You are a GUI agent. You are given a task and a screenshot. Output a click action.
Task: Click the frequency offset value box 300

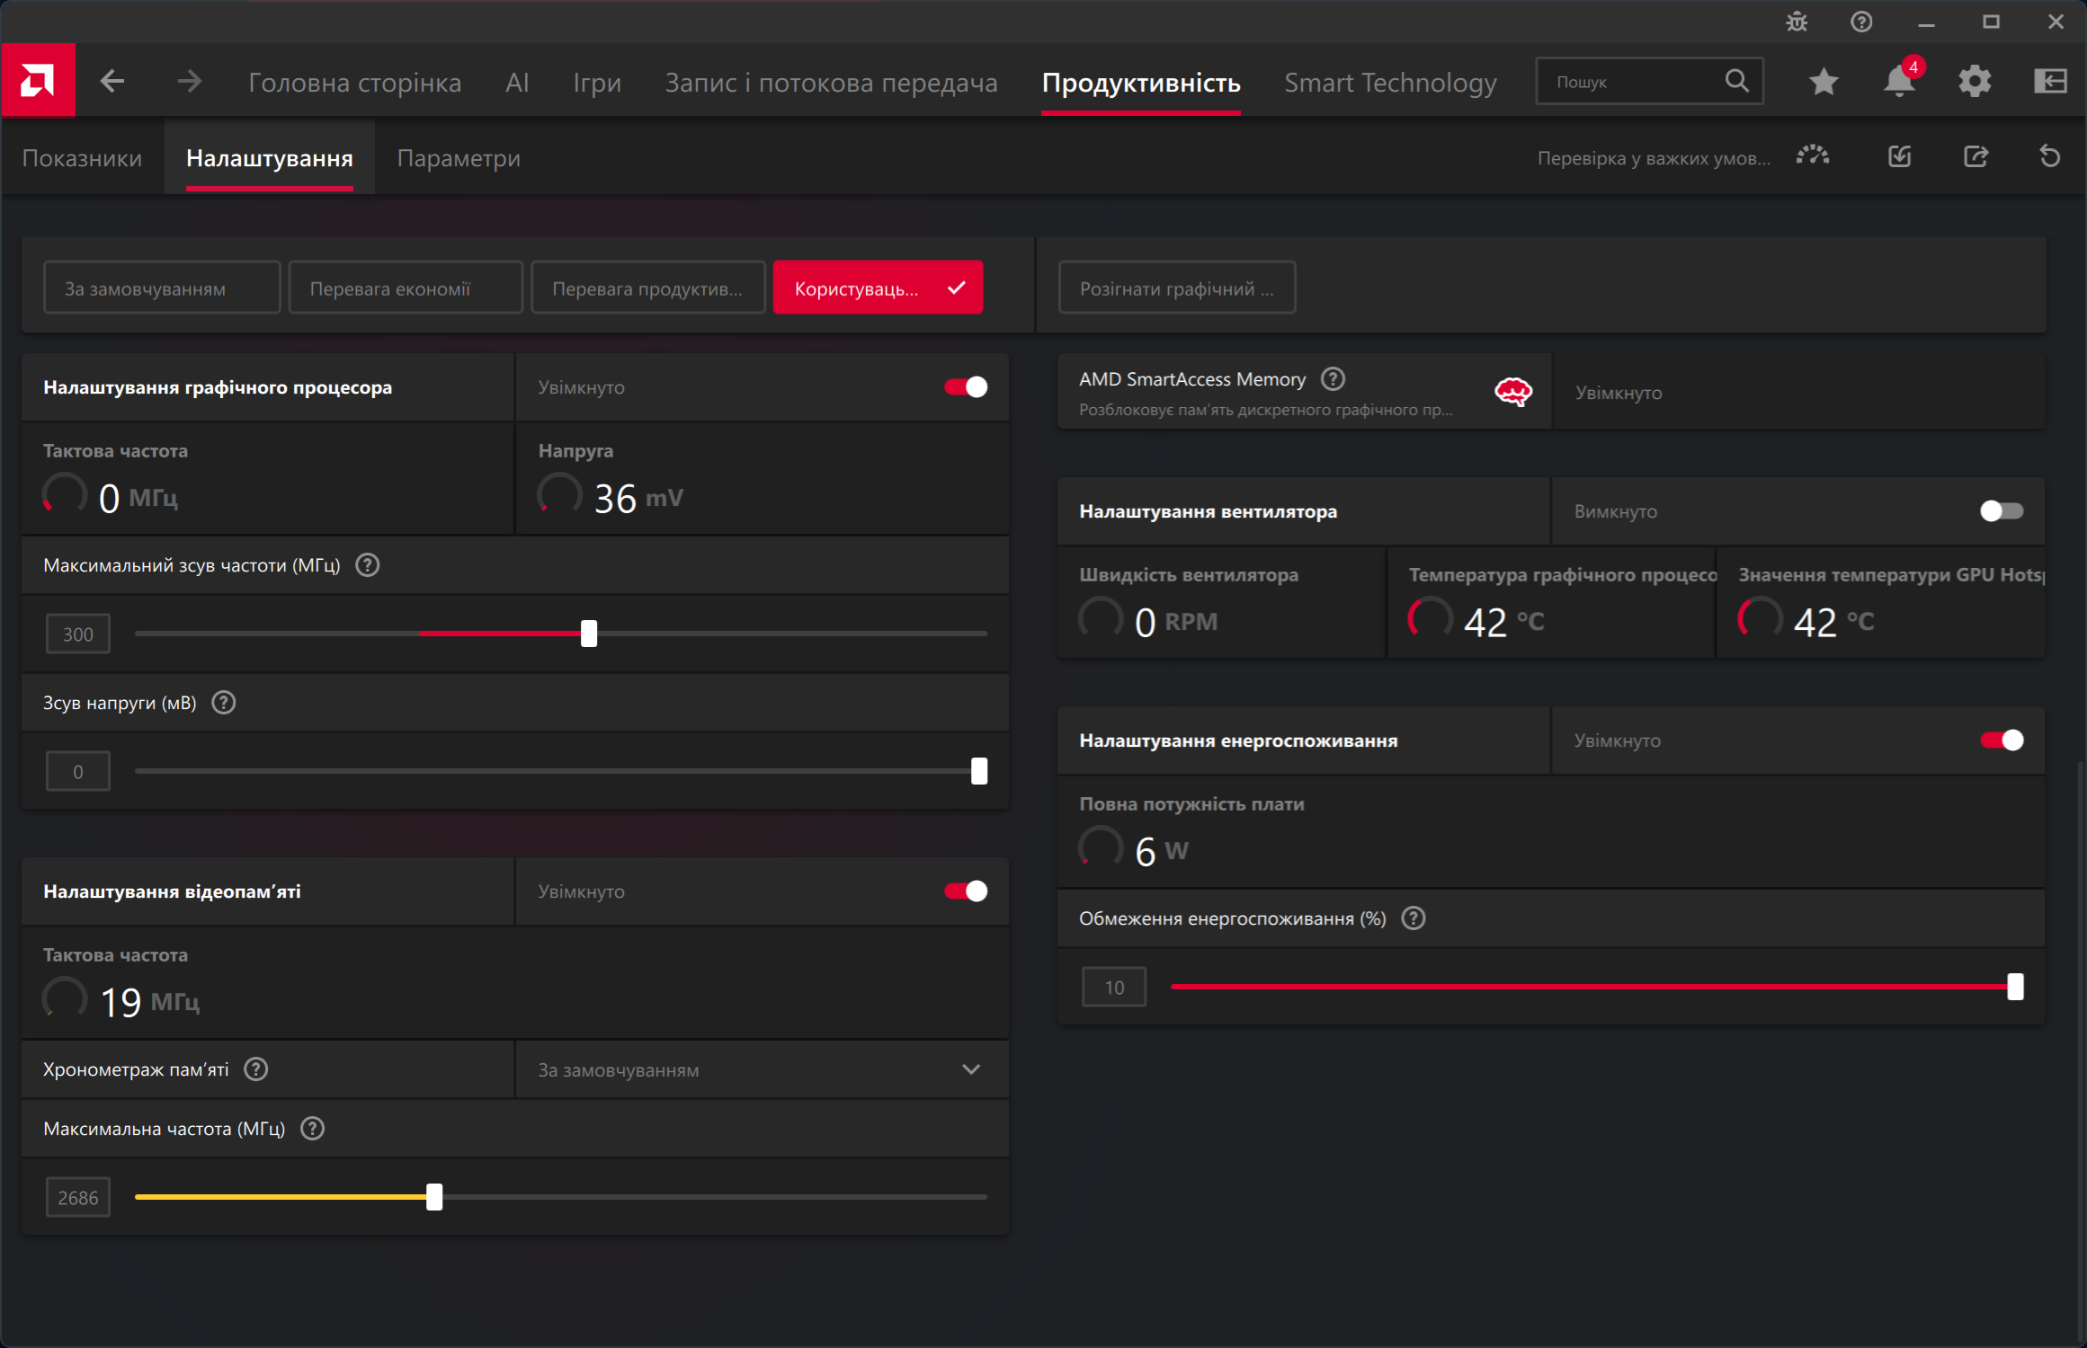click(x=78, y=634)
